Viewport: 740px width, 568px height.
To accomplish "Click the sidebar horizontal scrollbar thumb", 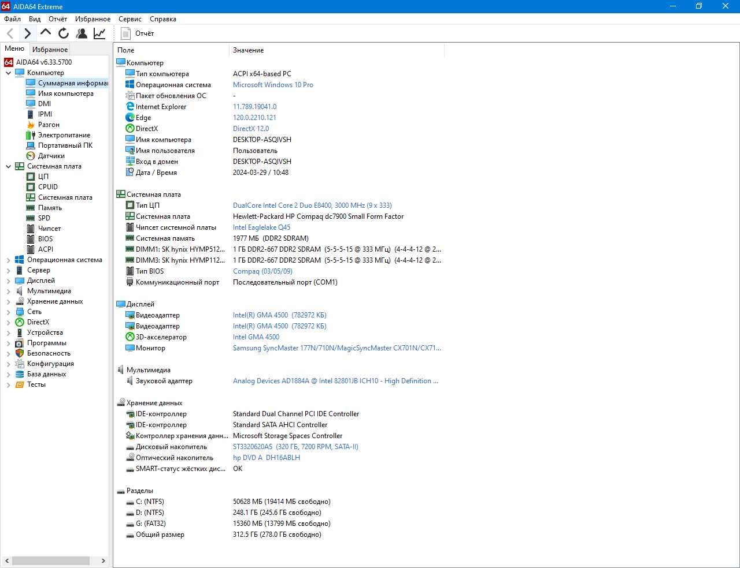I will [51, 560].
